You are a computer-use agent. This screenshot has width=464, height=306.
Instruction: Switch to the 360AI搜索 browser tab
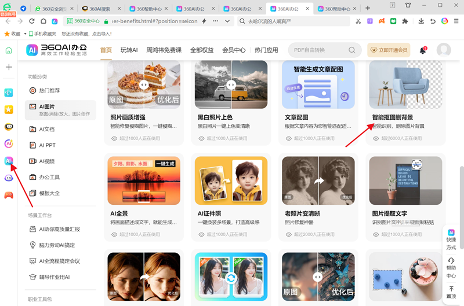coord(101,9)
